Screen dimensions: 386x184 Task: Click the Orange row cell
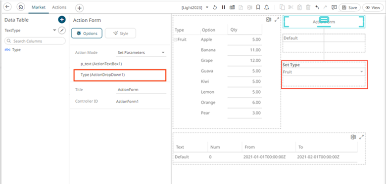coord(208,102)
